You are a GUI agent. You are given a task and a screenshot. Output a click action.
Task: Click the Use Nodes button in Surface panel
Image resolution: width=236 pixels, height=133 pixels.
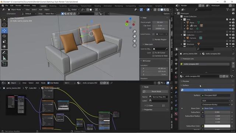tap(207, 90)
